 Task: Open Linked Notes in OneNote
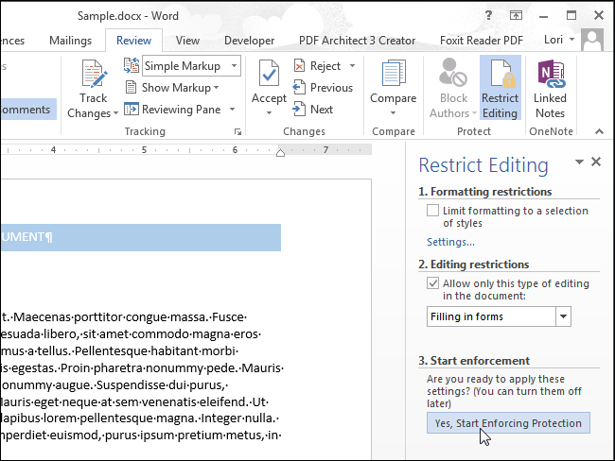click(x=550, y=88)
